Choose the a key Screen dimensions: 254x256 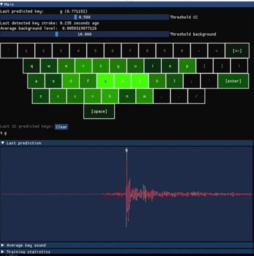(36, 81)
